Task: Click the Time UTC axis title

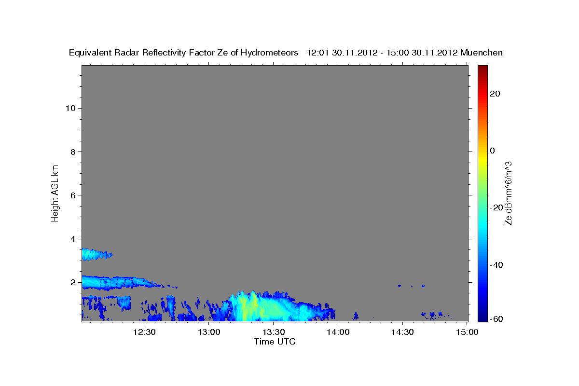Action: 275,342
